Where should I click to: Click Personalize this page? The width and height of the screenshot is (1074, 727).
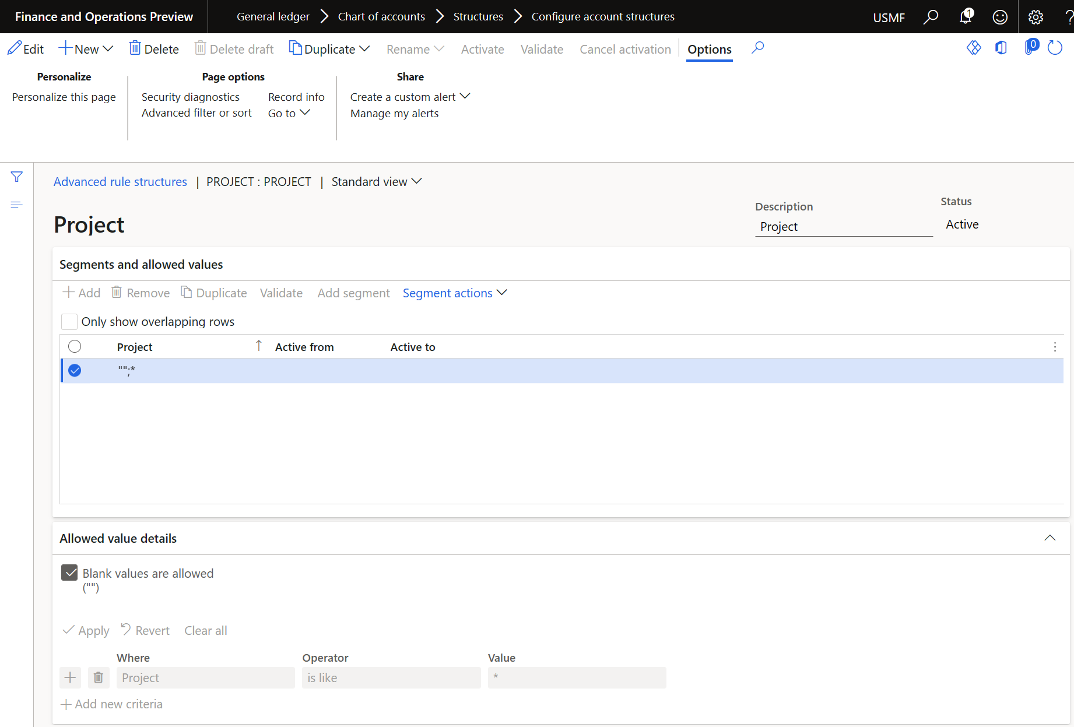click(64, 97)
